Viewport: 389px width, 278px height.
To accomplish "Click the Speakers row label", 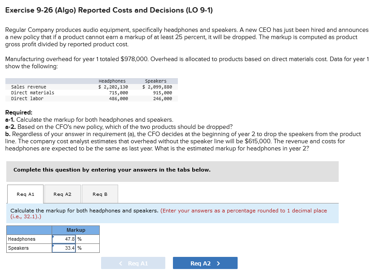I will [18, 248].
